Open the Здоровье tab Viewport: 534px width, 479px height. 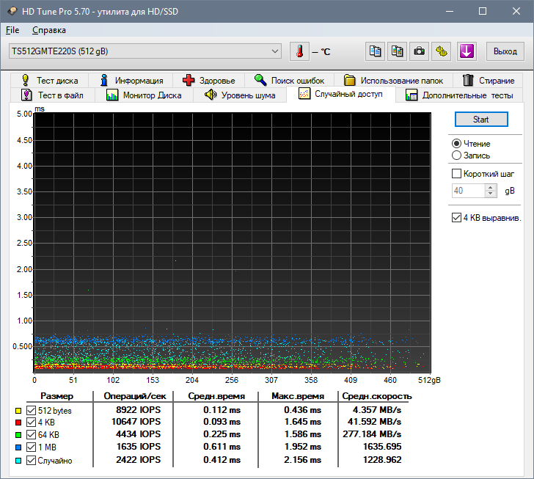(209, 81)
